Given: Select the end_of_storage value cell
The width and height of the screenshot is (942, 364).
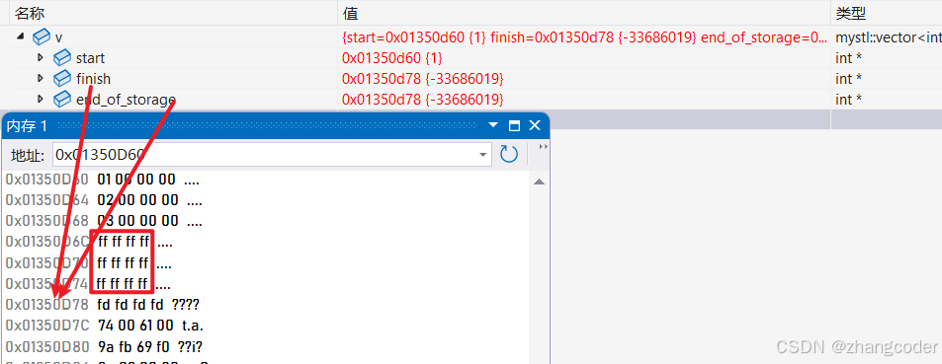Looking at the screenshot, I should 422,99.
